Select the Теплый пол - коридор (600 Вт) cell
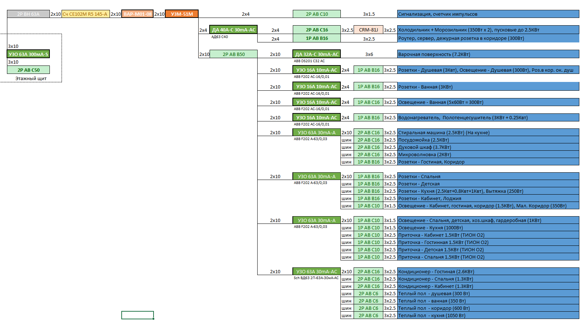This screenshot has height=323, width=583. click(x=488, y=308)
